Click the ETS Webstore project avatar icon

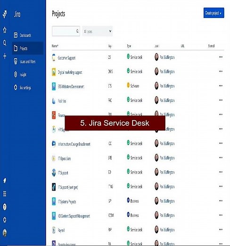point(54,86)
